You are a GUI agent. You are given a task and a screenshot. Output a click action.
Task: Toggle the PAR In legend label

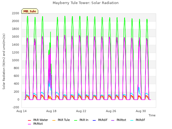pos(84,120)
